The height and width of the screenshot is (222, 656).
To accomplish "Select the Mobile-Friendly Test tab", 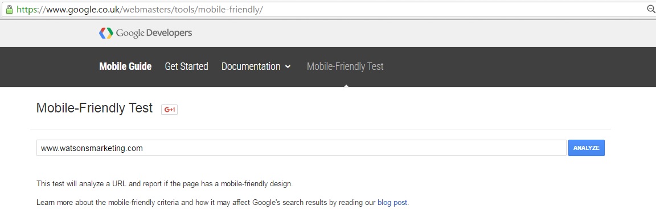I will click(345, 66).
